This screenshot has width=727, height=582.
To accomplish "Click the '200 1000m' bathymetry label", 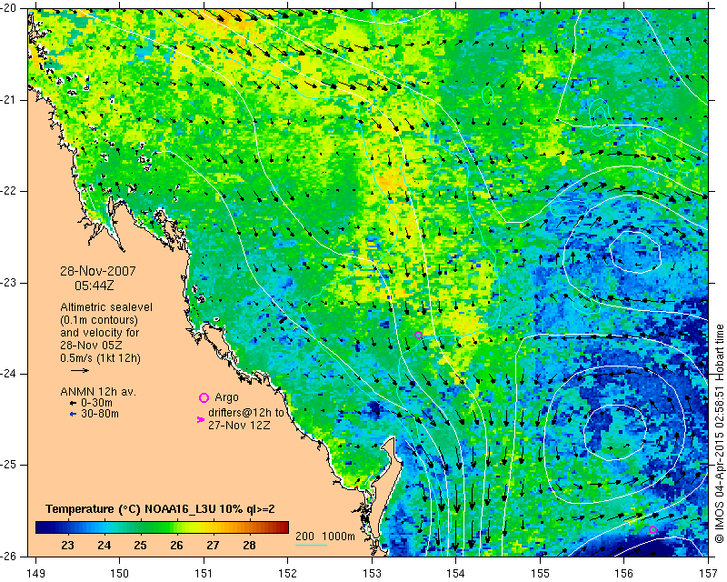I will 325,536.
